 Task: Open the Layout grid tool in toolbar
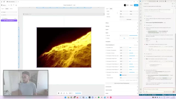pos(11,5)
